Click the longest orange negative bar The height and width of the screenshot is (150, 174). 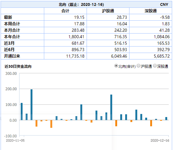51,124
